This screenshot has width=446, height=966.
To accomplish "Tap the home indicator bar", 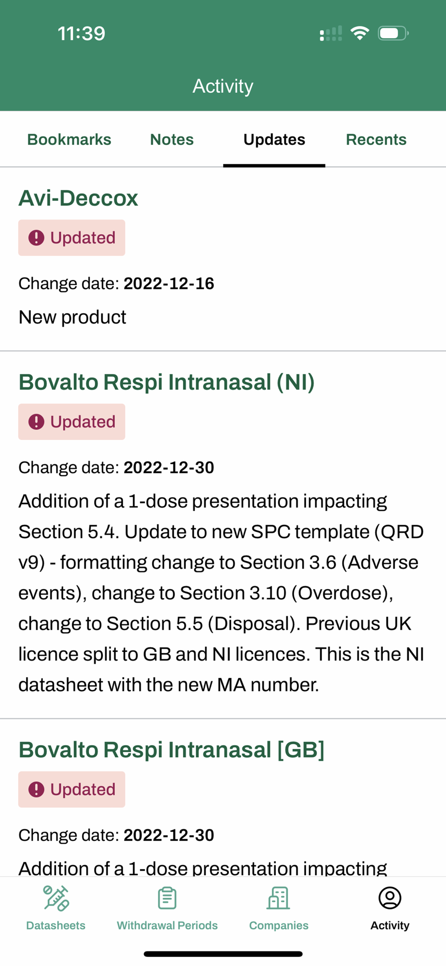I will click(x=223, y=954).
